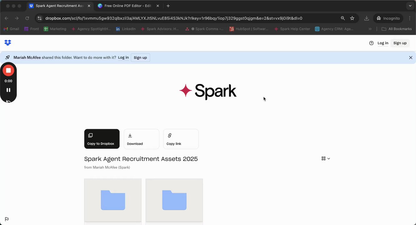Click the Download button
This screenshot has width=416, height=225.
pyautogui.click(x=141, y=139)
